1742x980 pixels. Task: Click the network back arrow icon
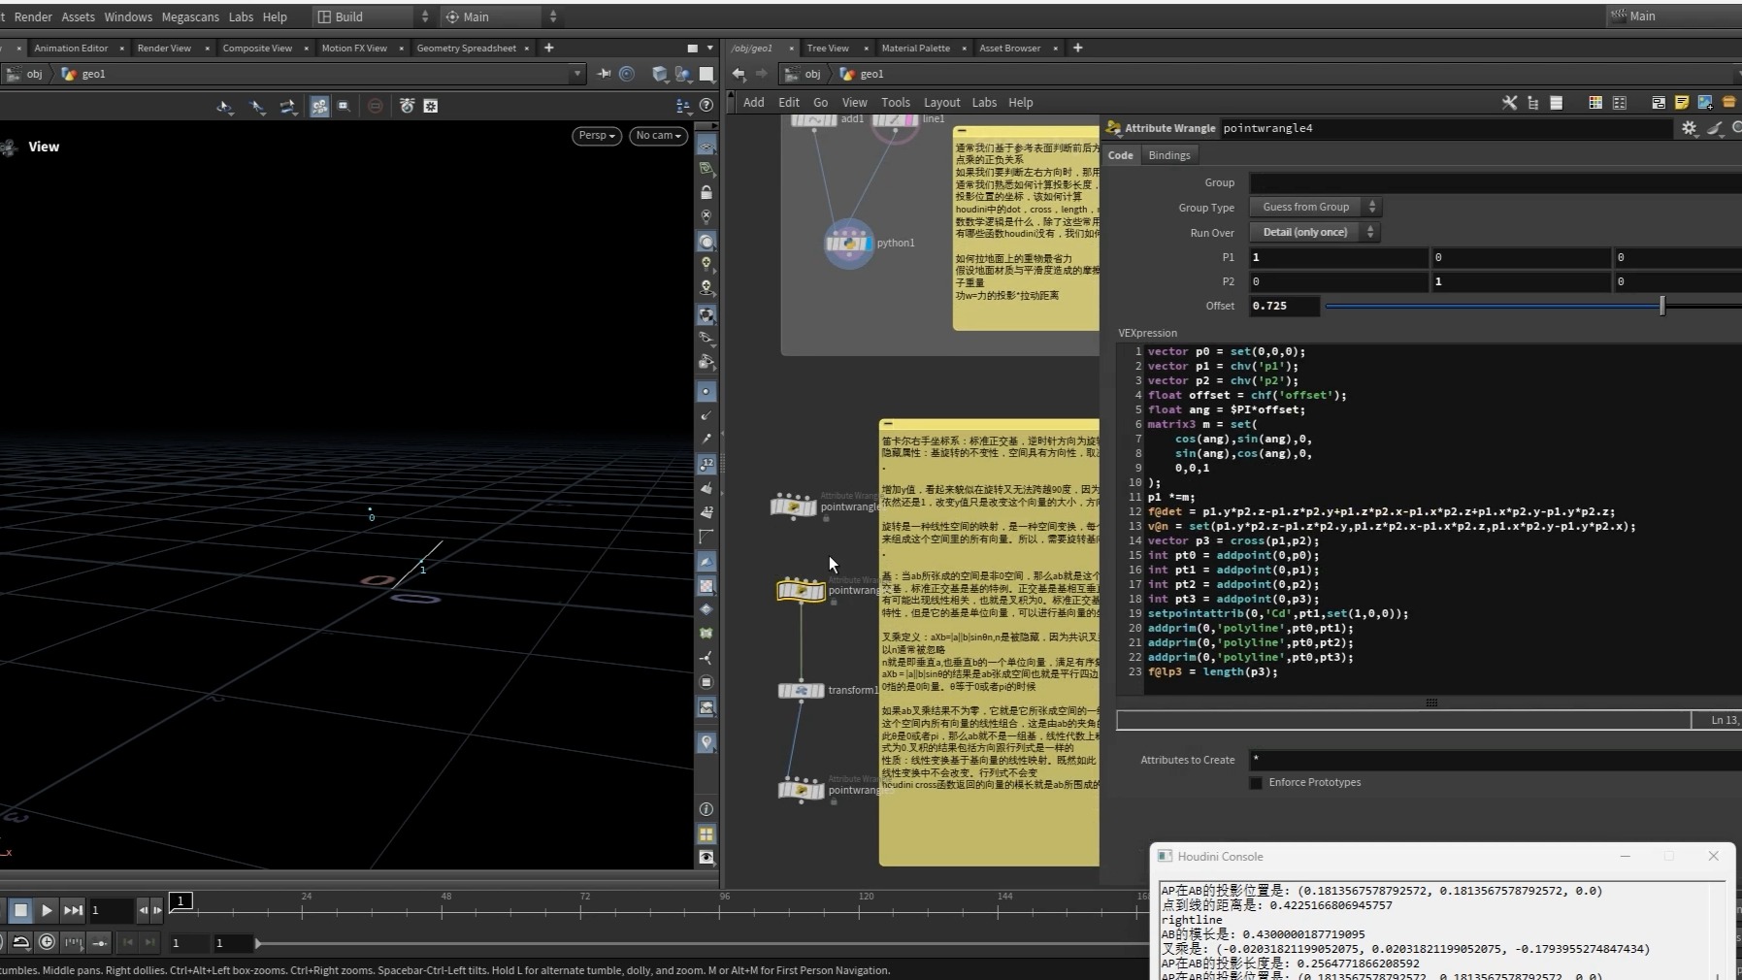point(739,74)
